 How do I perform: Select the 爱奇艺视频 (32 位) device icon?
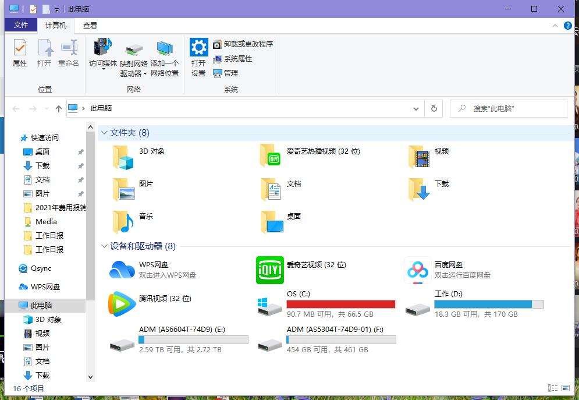(270, 270)
